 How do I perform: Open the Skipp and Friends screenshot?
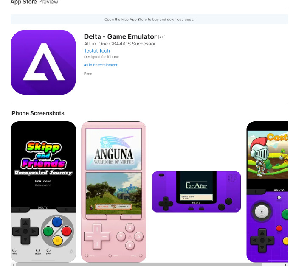click(43, 192)
